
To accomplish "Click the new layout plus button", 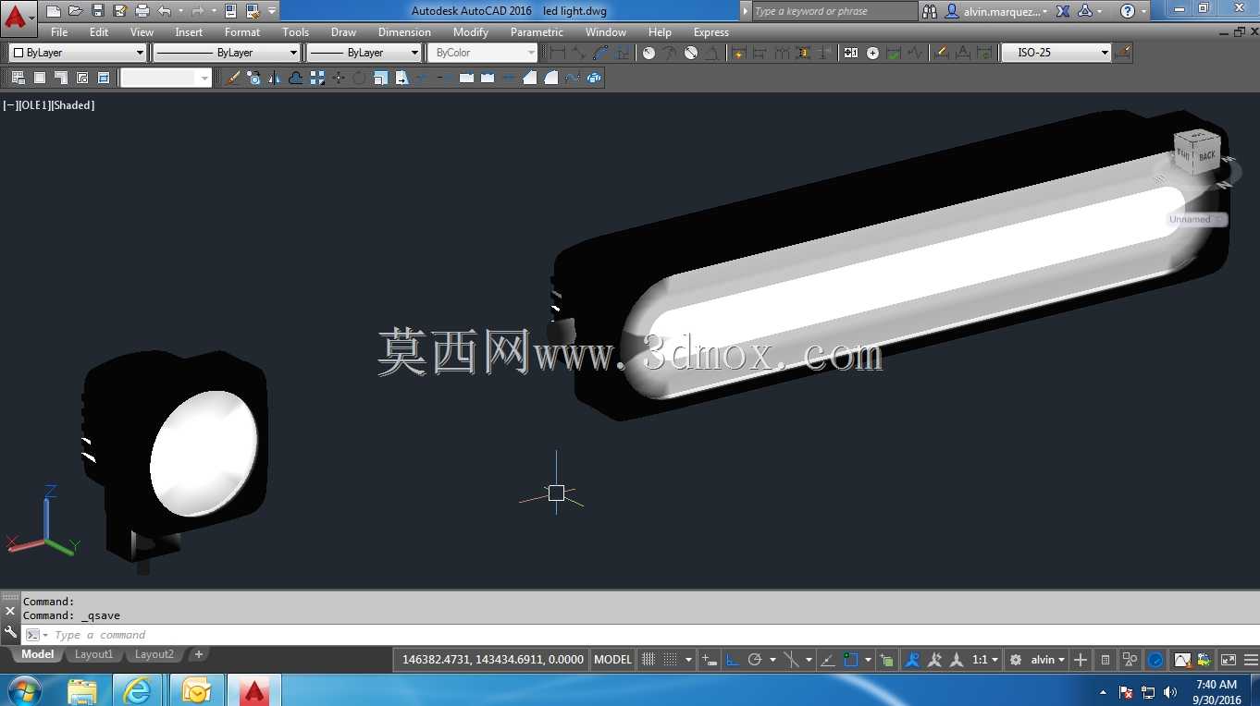I will coord(198,654).
